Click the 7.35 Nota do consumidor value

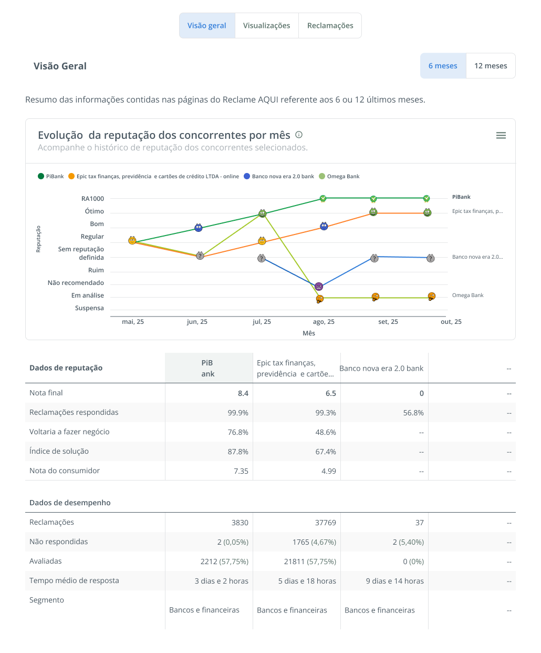241,471
